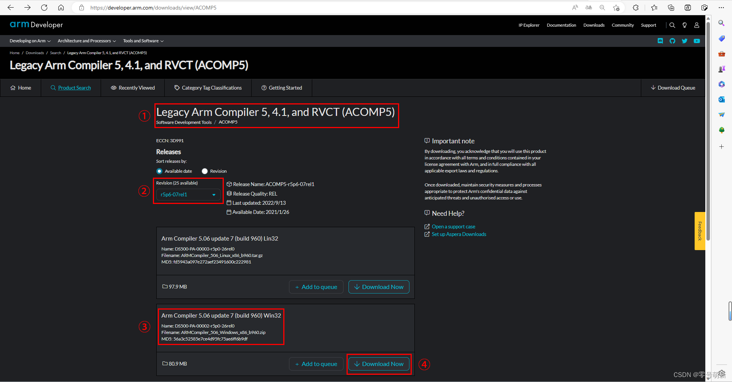
Task: Click the Home breadcrumb link
Action: tap(14, 53)
